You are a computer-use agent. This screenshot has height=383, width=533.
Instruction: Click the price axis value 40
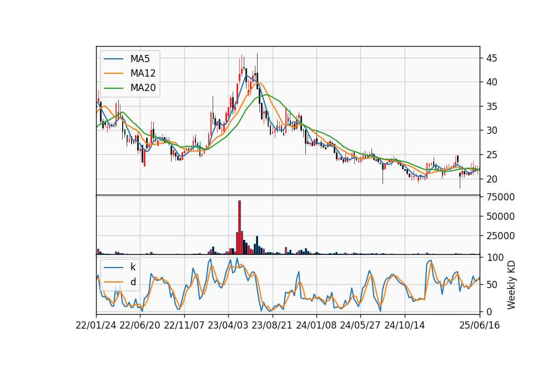point(491,82)
